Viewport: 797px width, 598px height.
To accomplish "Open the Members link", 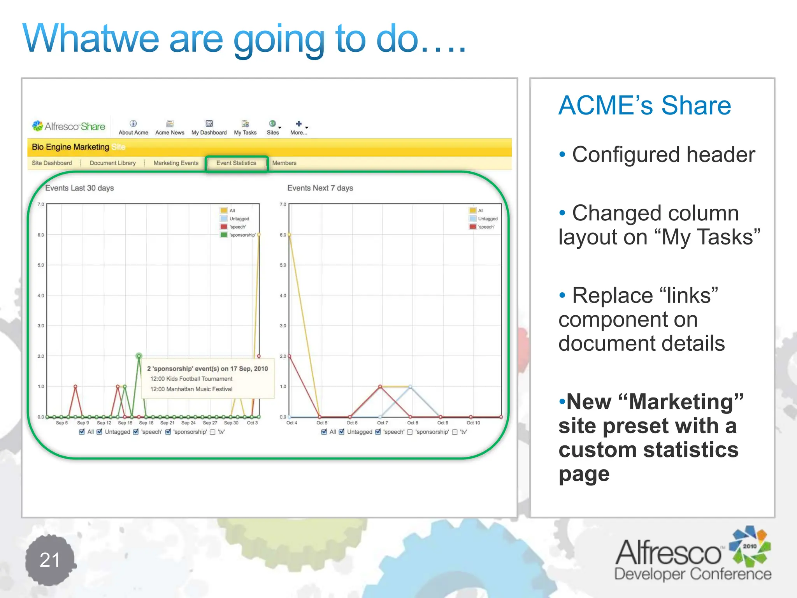I will pos(284,163).
